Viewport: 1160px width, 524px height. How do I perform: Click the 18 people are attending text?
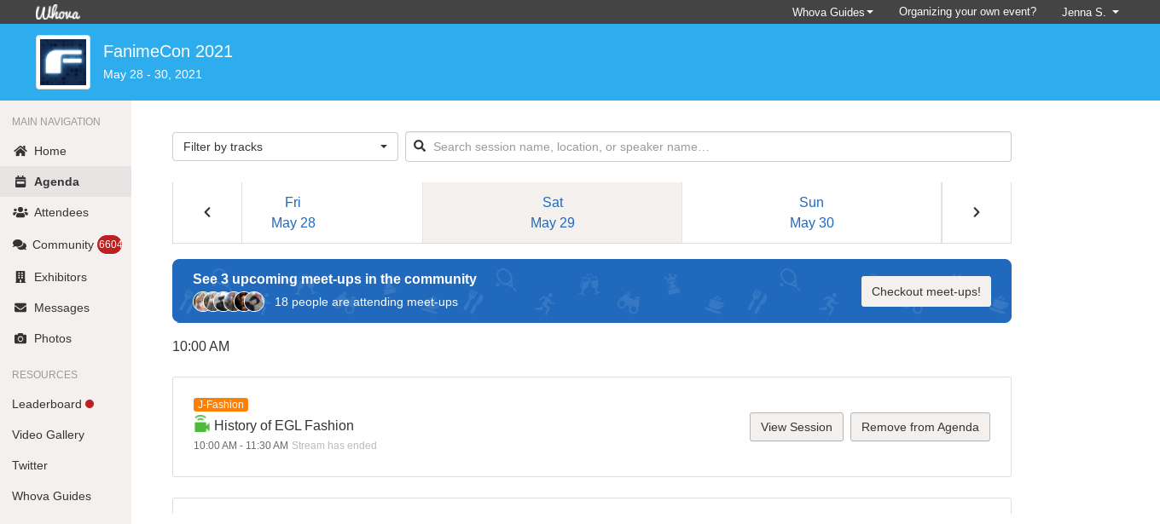[x=366, y=302]
